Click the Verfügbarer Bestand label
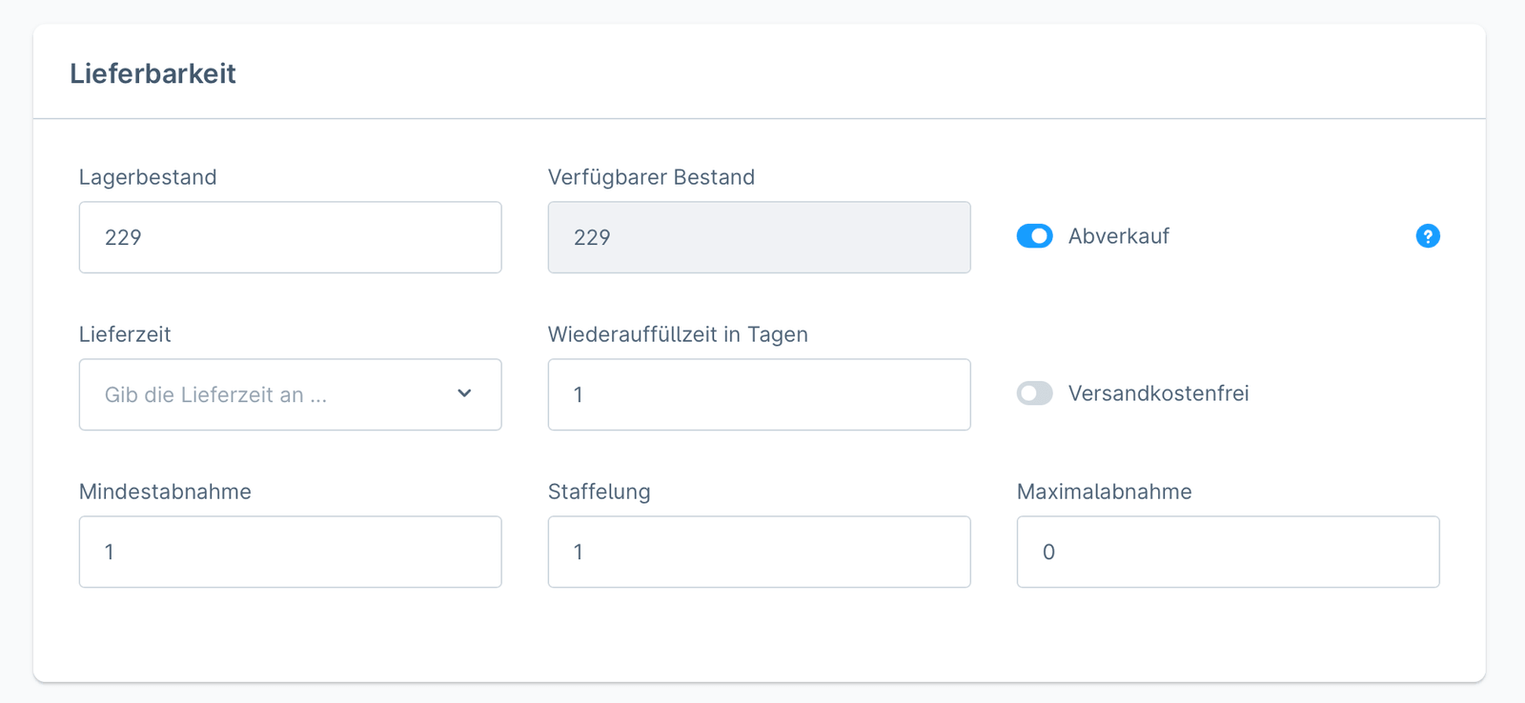1525x703 pixels. click(651, 177)
